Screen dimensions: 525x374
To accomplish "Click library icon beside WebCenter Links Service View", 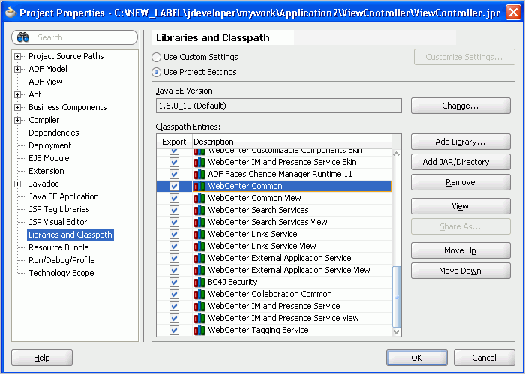I will 199,247.
